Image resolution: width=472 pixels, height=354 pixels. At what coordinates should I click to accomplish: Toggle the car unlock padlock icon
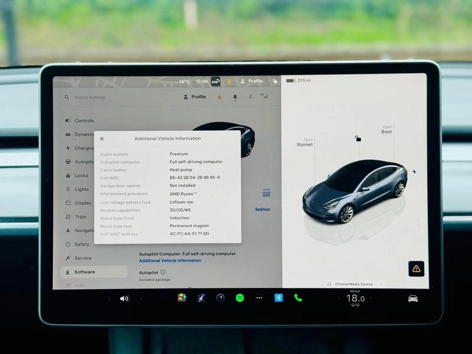pos(358,139)
